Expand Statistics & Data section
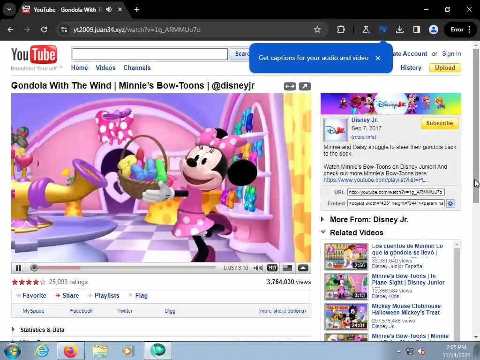Image resolution: width=480 pixels, height=360 pixels. 38,330
